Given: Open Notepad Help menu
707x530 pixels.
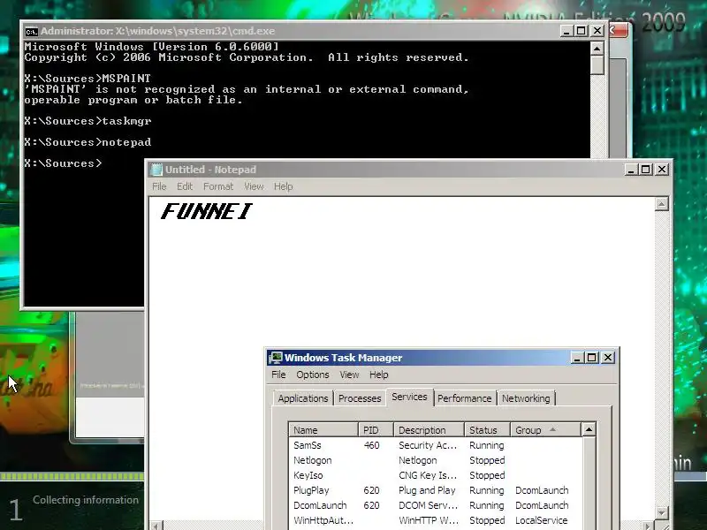Looking at the screenshot, I should (x=283, y=186).
